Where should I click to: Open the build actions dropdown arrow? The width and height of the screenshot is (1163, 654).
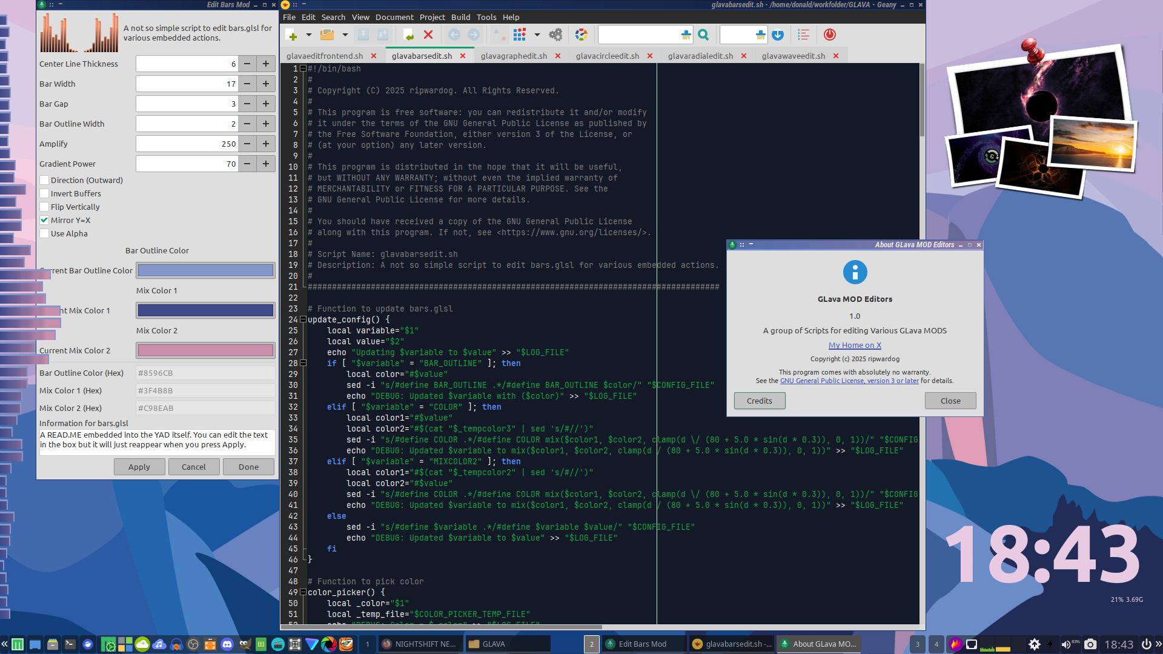point(537,35)
